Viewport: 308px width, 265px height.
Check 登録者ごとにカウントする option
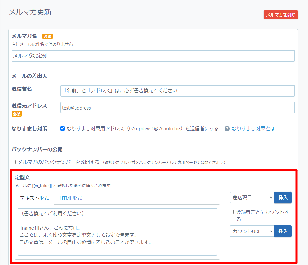click(232, 212)
